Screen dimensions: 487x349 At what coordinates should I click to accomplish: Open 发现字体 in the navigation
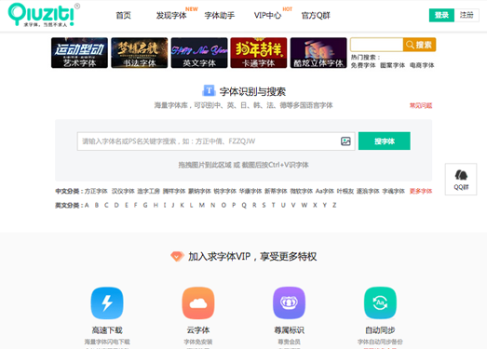point(171,15)
